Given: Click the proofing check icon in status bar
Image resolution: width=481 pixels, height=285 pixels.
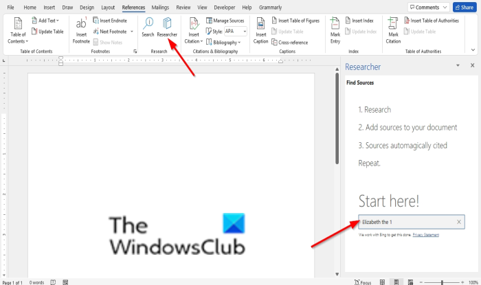Looking at the screenshot, I should click(x=53, y=282).
